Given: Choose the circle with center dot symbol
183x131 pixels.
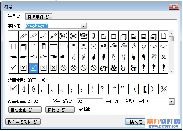Looking at the screenshot, I should (x=93, y=46).
